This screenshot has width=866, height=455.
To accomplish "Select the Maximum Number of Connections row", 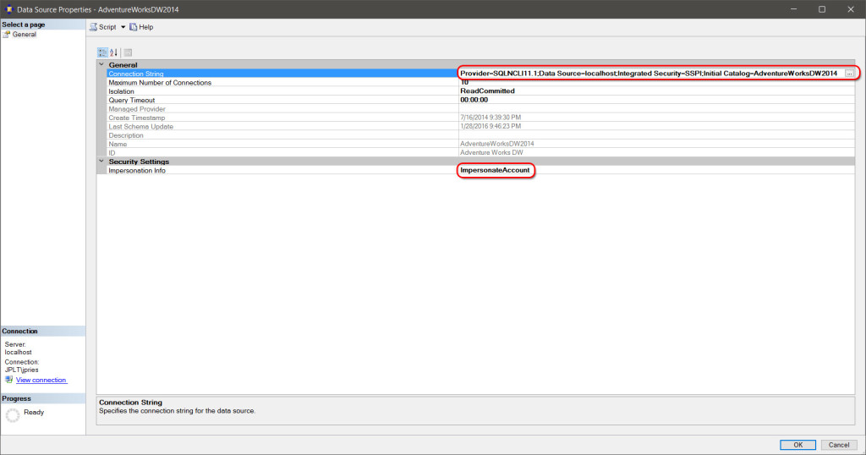I will click(160, 83).
